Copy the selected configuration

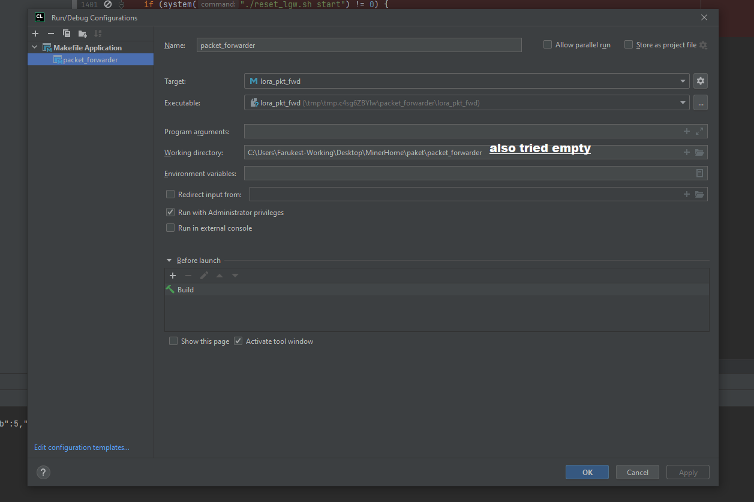(x=67, y=34)
